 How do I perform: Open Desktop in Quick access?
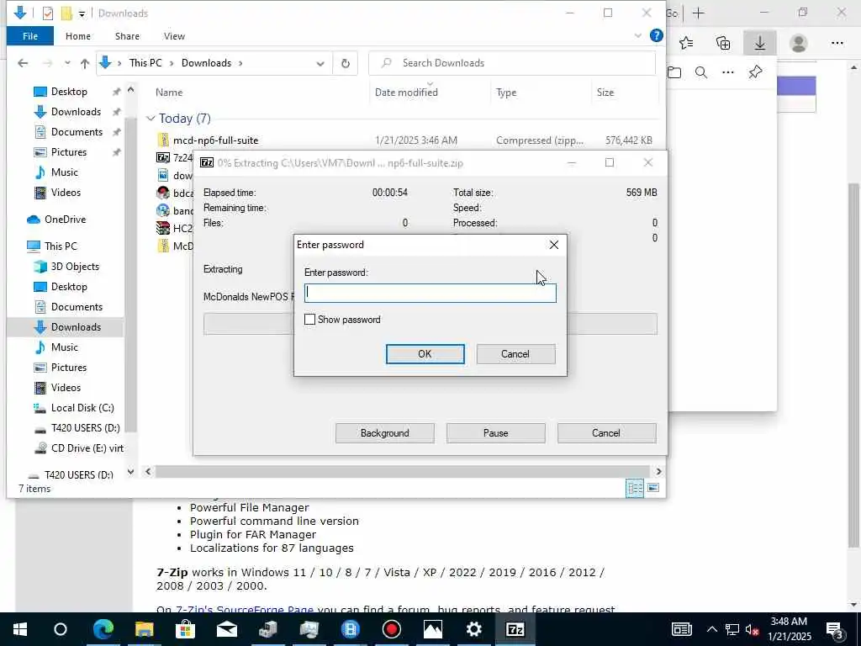click(69, 92)
